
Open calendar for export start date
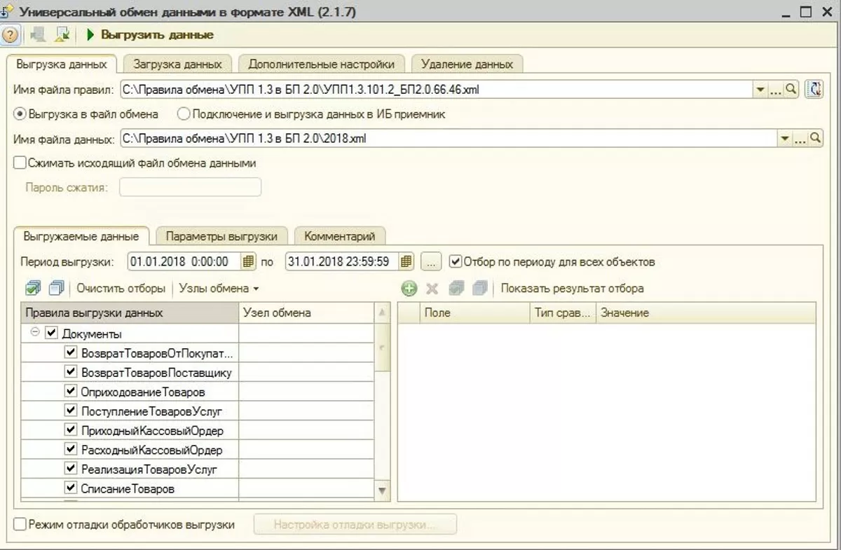click(x=247, y=262)
